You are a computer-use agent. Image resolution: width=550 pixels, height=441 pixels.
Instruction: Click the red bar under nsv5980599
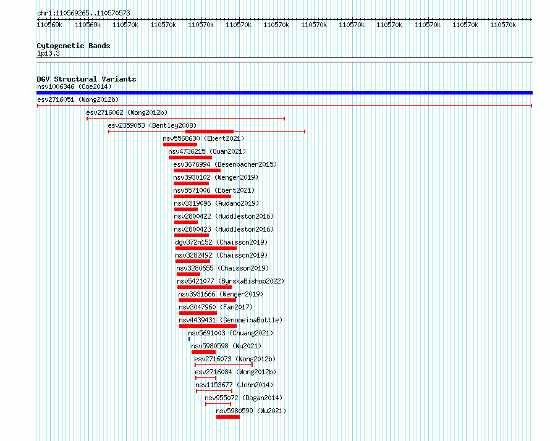(228, 417)
